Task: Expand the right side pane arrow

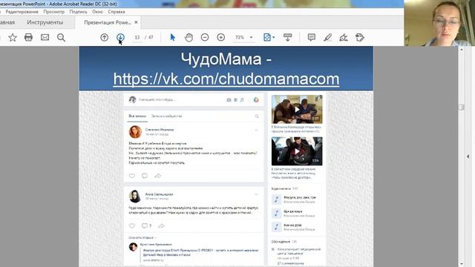Action: [468, 156]
